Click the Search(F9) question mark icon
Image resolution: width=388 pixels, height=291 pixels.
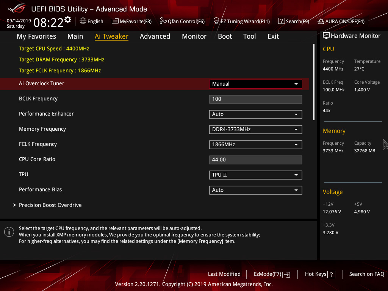pyautogui.click(x=282, y=21)
